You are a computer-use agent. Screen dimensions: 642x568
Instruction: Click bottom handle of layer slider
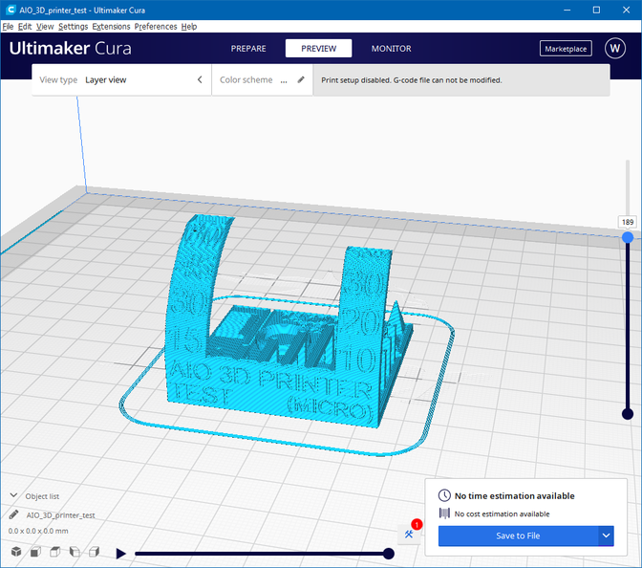point(628,414)
